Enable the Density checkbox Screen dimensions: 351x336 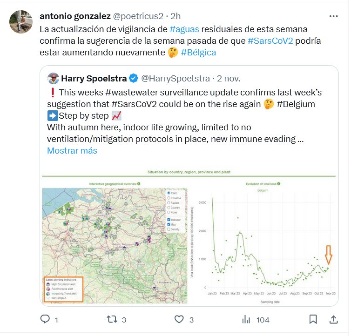[168, 230]
